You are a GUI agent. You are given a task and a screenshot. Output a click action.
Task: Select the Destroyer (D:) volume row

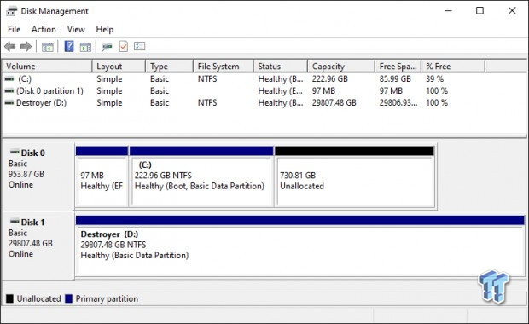(x=263, y=103)
